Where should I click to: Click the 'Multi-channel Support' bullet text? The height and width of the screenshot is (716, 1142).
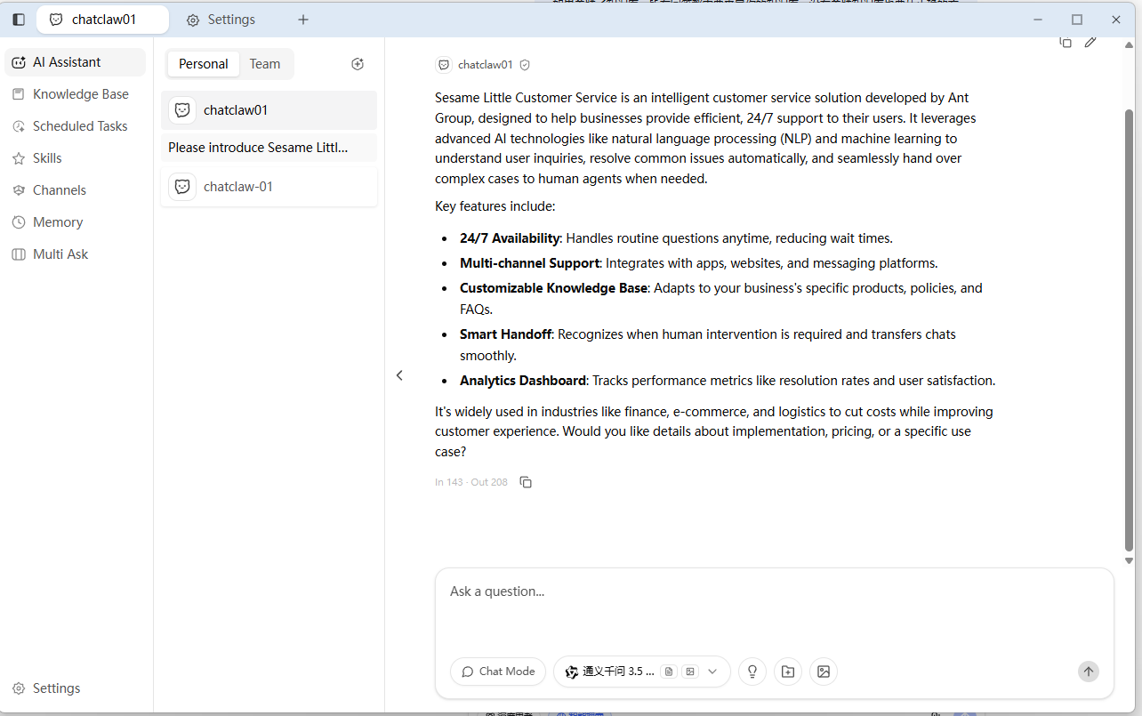529,263
